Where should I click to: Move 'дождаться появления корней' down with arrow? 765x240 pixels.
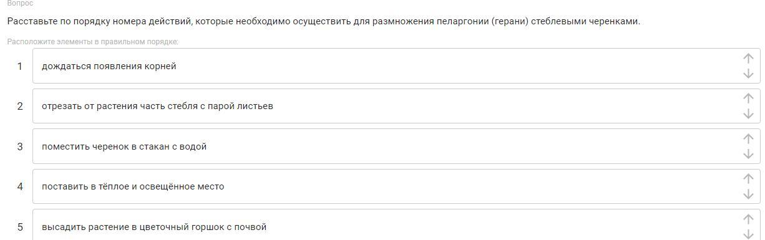click(x=748, y=74)
